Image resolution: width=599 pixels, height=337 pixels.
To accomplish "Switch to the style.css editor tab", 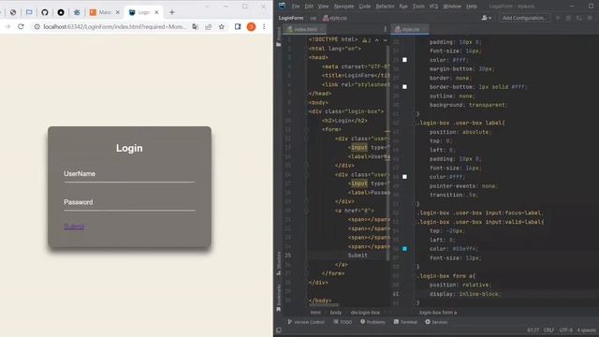I will click(410, 29).
